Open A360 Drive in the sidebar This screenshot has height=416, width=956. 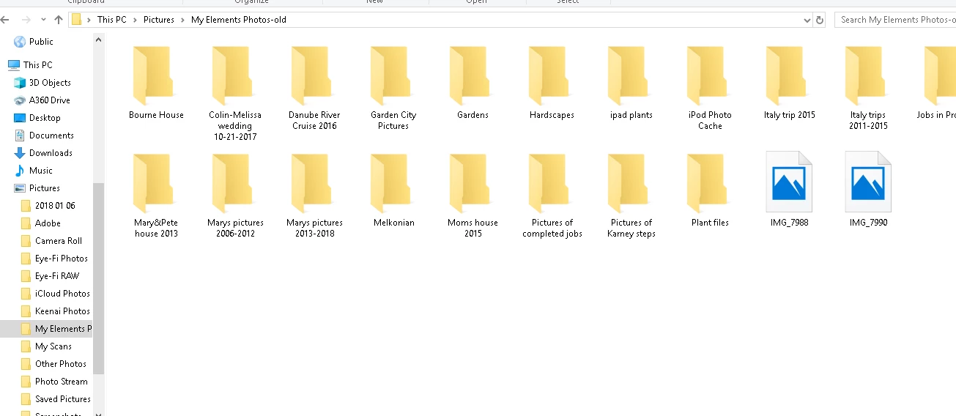point(50,100)
